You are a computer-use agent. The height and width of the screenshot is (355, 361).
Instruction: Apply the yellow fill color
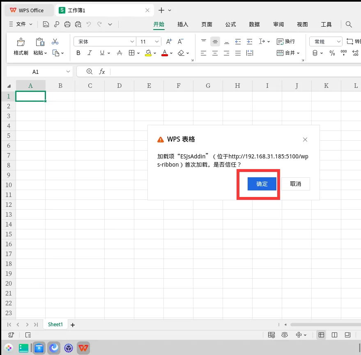148,53
